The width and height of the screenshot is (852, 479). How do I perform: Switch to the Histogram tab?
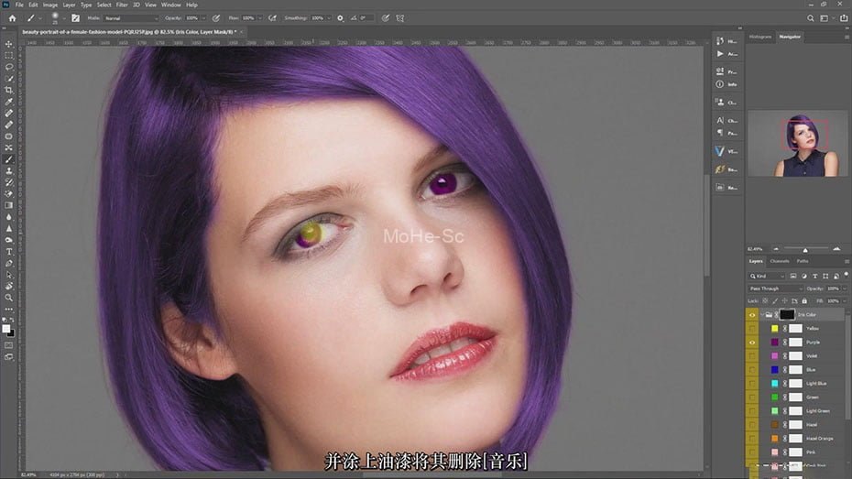(760, 36)
